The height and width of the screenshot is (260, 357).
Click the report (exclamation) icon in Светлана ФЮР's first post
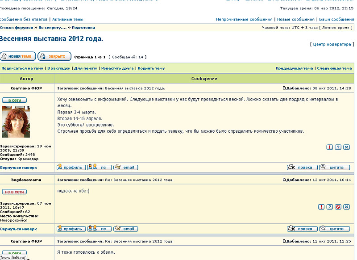point(330,147)
